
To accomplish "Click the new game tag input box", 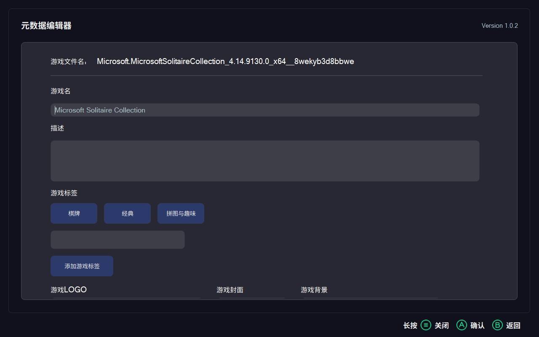I will coord(117,240).
